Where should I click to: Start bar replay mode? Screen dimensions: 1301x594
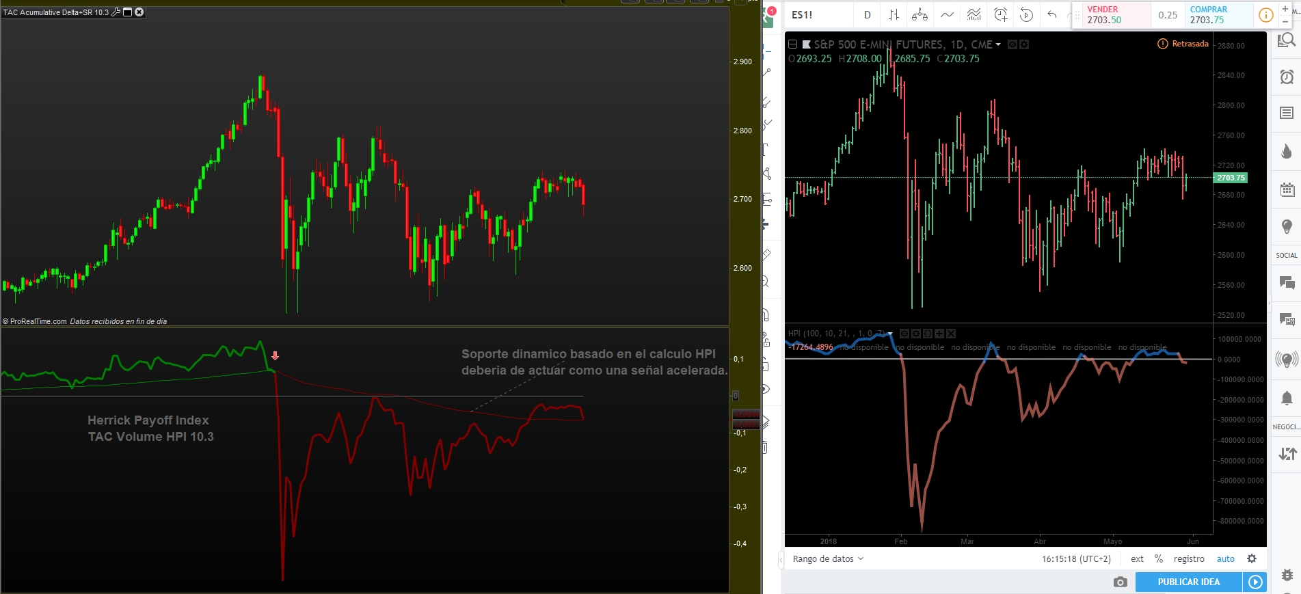1026,15
